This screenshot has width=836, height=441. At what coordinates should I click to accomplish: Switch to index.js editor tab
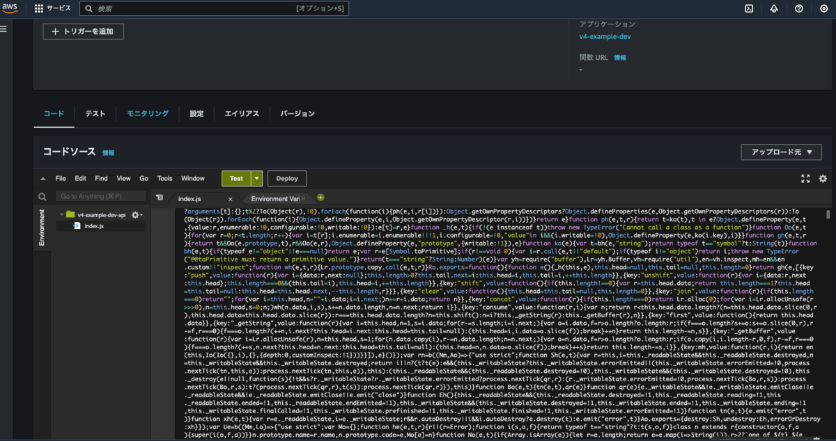coord(189,198)
